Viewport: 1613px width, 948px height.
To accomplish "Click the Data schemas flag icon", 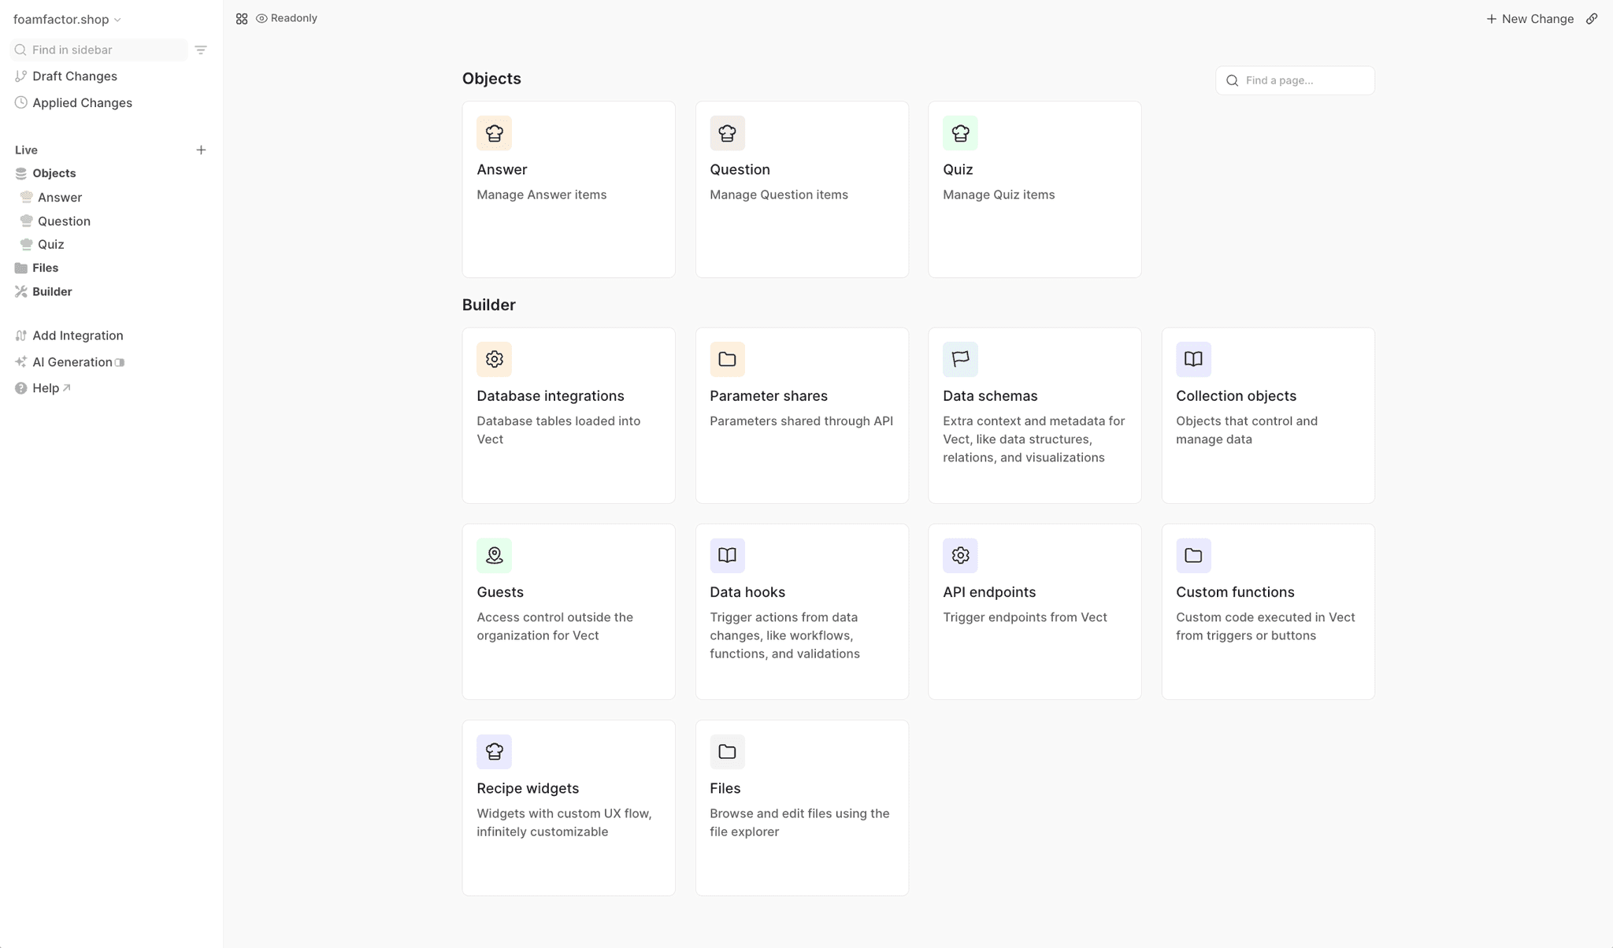I will (960, 359).
